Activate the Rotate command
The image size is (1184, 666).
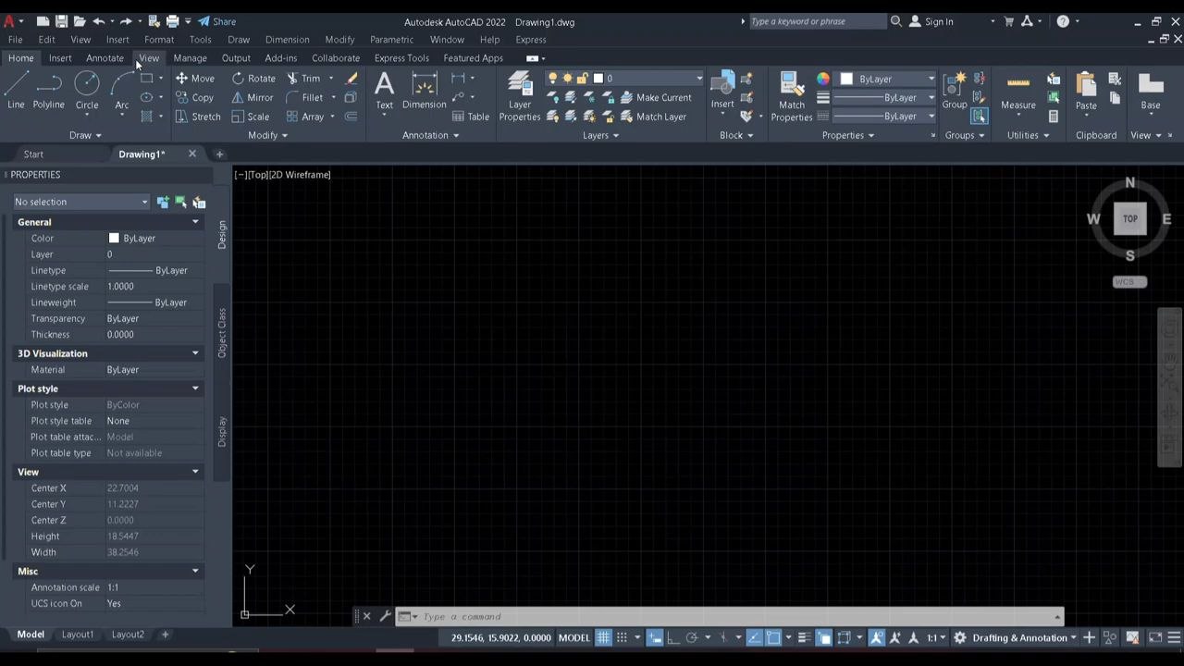coord(253,79)
